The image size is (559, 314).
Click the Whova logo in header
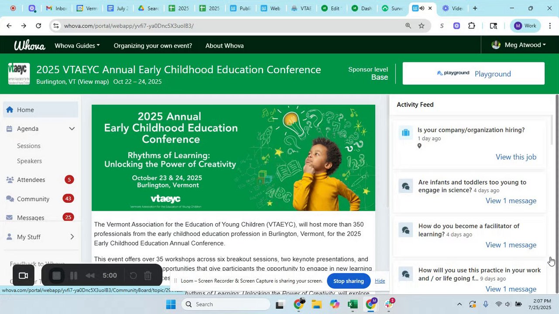[x=29, y=45]
